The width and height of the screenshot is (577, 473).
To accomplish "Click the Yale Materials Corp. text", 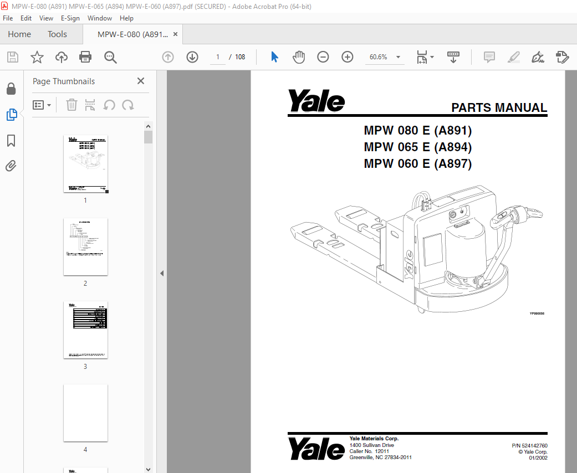I will pyautogui.click(x=374, y=439).
